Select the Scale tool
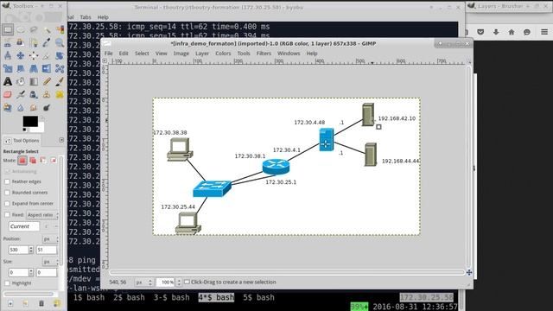 click(x=8, y=69)
